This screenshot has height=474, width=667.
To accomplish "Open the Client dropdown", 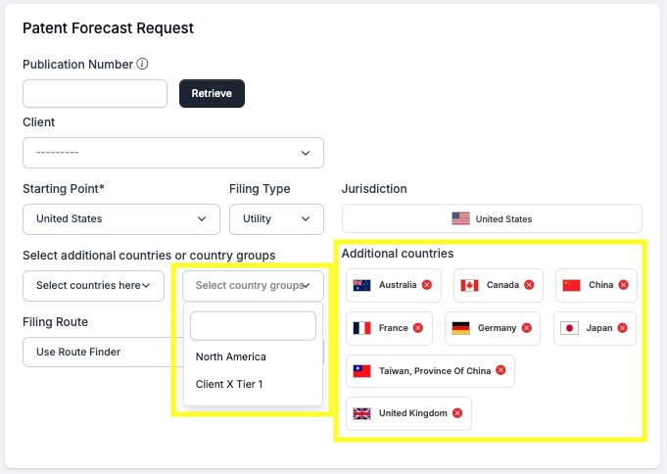I will pos(173,153).
